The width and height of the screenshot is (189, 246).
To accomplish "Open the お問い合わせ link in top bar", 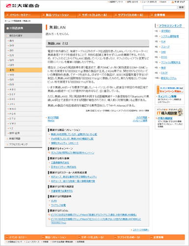I will pyautogui.click(x=133, y=2).
